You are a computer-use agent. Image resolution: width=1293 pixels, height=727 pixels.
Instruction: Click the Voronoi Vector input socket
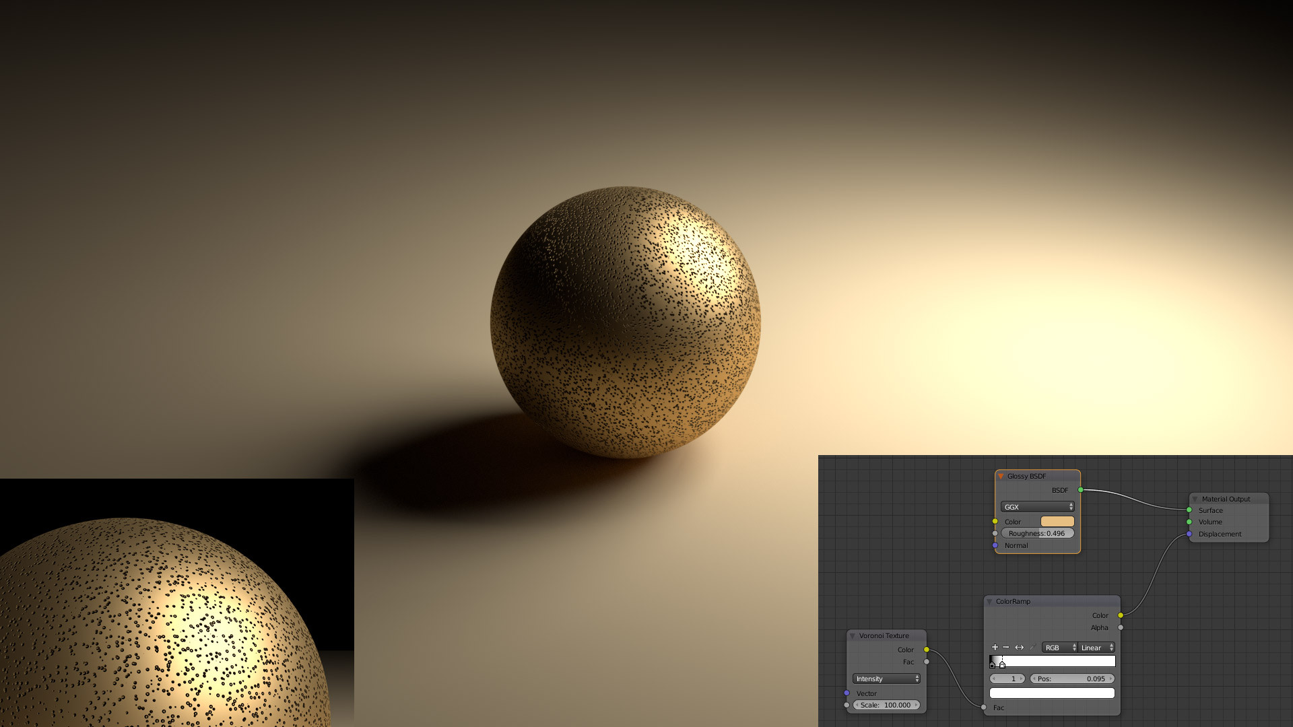point(847,693)
